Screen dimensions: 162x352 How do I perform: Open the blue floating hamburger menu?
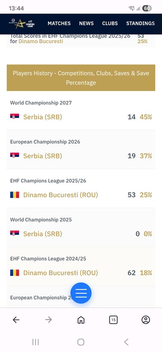pyautogui.click(x=81, y=293)
